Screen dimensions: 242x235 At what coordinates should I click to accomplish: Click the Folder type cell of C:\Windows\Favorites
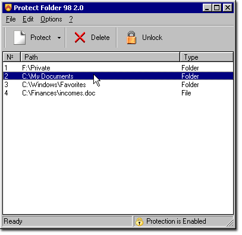coord(190,85)
